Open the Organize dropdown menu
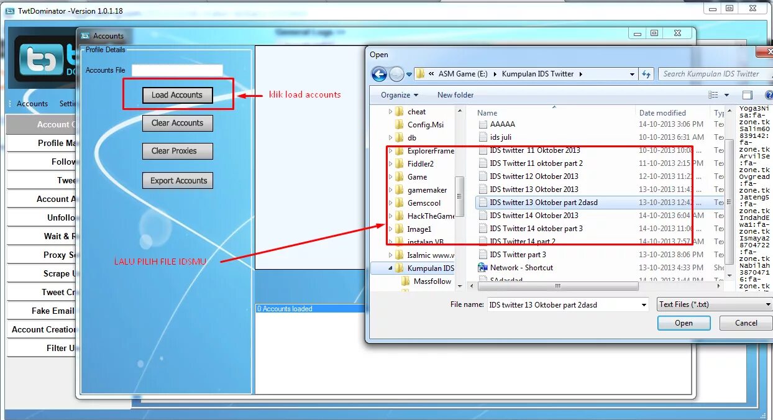Image resolution: width=773 pixels, height=420 pixels. click(x=400, y=95)
